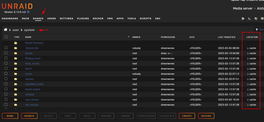Viewport: 264px width, 122px height.
Task: Open the vms_restore folder link
Action: point(32,100)
